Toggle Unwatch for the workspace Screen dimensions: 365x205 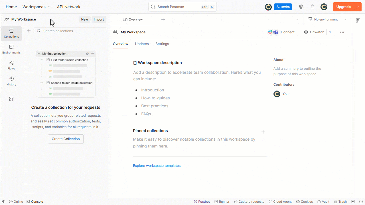pyautogui.click(x=314, y=32)
